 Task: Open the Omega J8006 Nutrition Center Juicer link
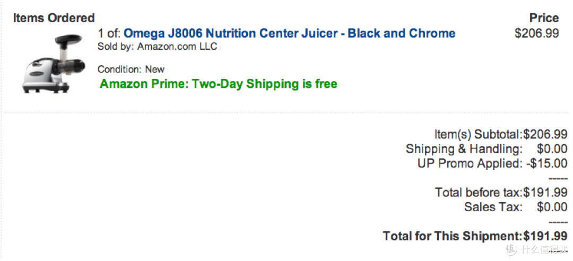pos(290,33)
